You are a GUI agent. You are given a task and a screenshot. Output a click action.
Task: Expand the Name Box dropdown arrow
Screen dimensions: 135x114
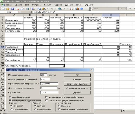click(20, 12)
